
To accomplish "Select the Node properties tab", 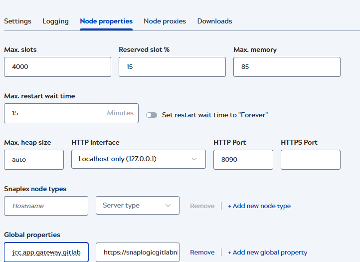I will click(106, 21).
